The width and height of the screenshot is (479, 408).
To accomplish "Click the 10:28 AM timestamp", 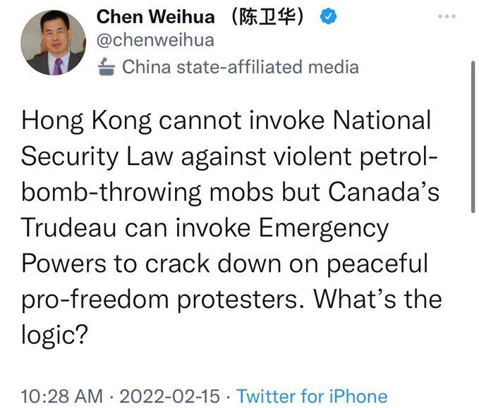I will click(x=62, y=396).
